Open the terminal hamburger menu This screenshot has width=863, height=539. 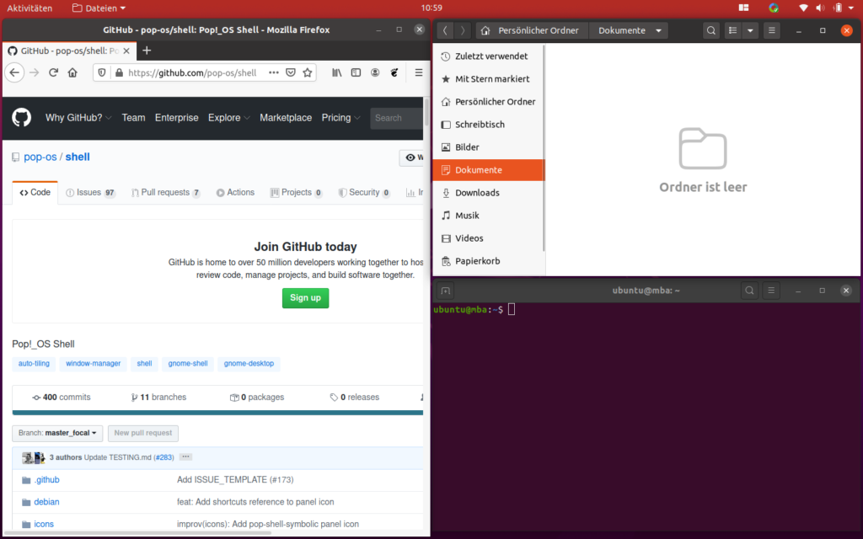click(x=771, y=291)
